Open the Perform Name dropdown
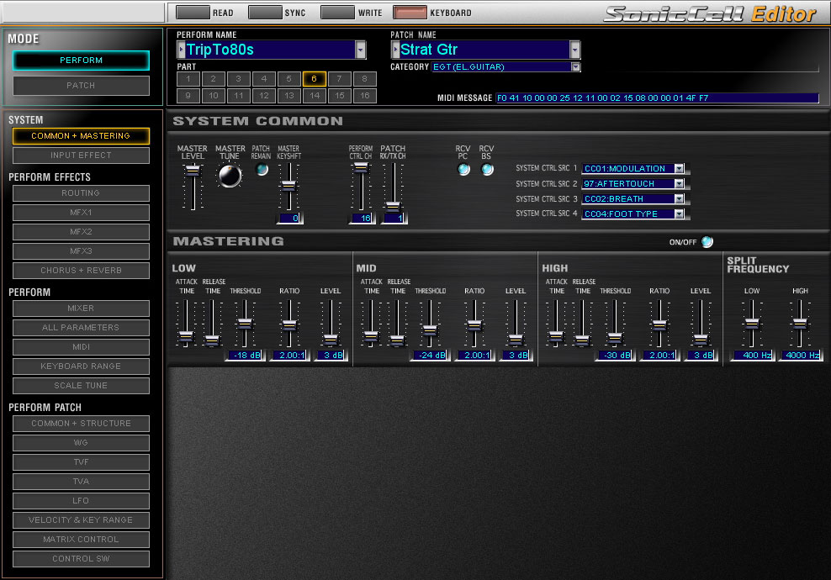This screenshot has width=831, height=580. click(360, 50)
